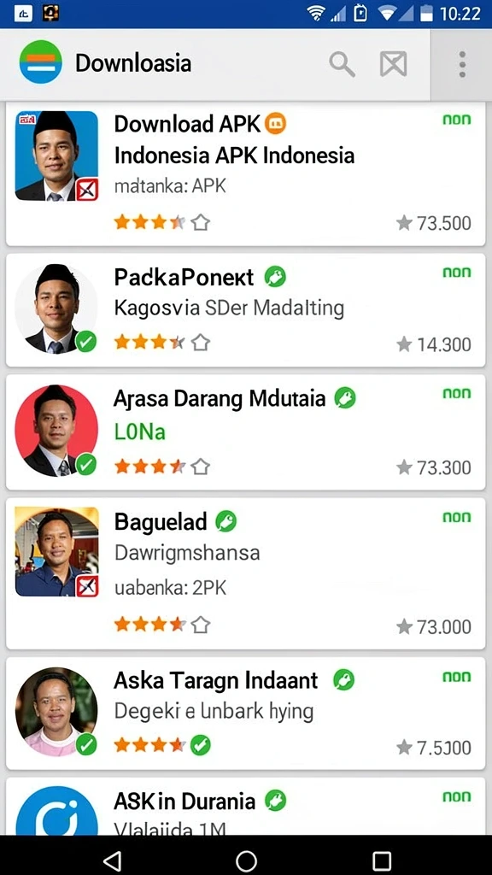The width and height of the screenshot is (492, 875).
Task: Tap the crossed envelope icon in header
Action: click(393, 64)
